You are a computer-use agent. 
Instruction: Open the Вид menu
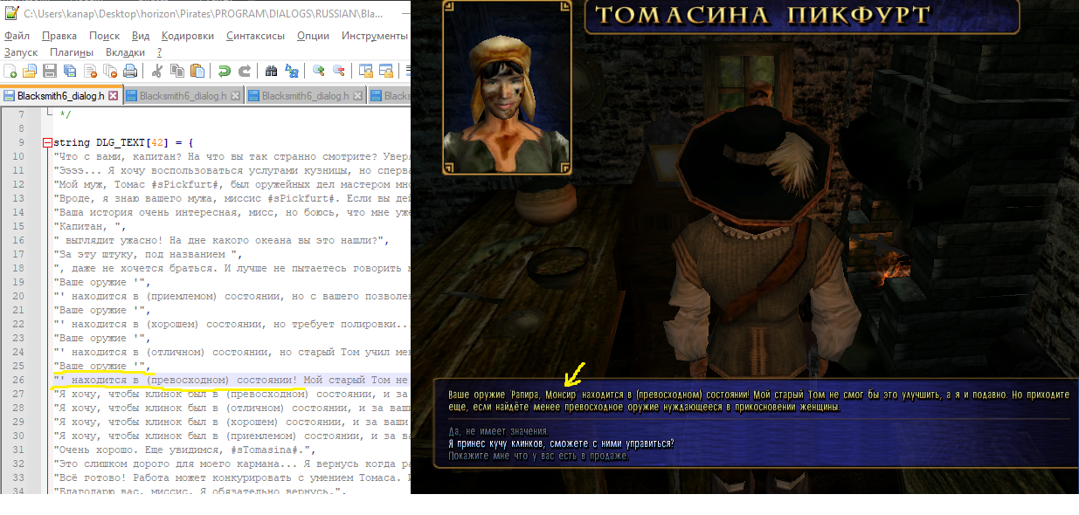pos(141,36)
